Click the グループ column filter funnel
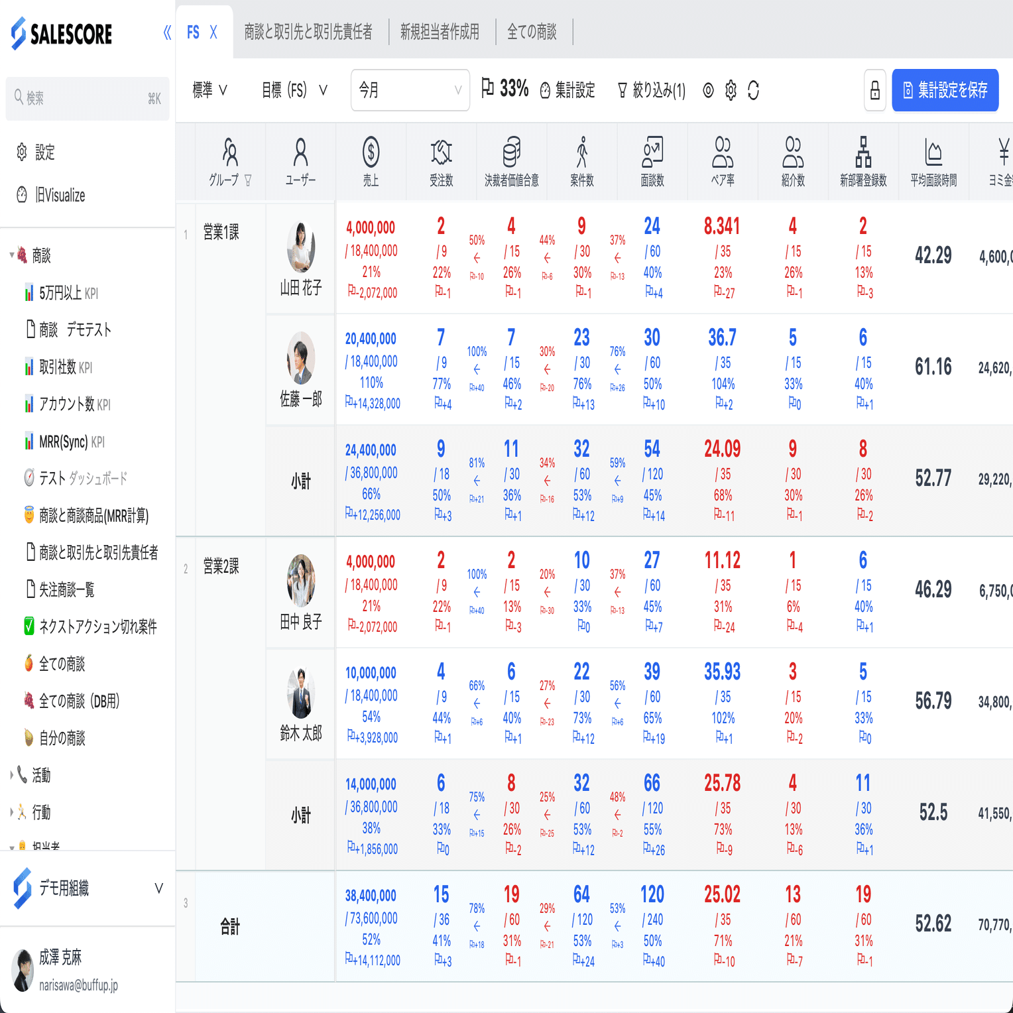The width and height of the screenshot is (1013, 1013). pyautogui.click(x=248, y=180)
